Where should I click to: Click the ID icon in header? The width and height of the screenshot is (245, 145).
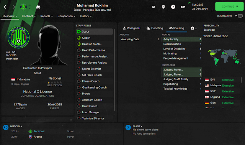coord(153,7)
